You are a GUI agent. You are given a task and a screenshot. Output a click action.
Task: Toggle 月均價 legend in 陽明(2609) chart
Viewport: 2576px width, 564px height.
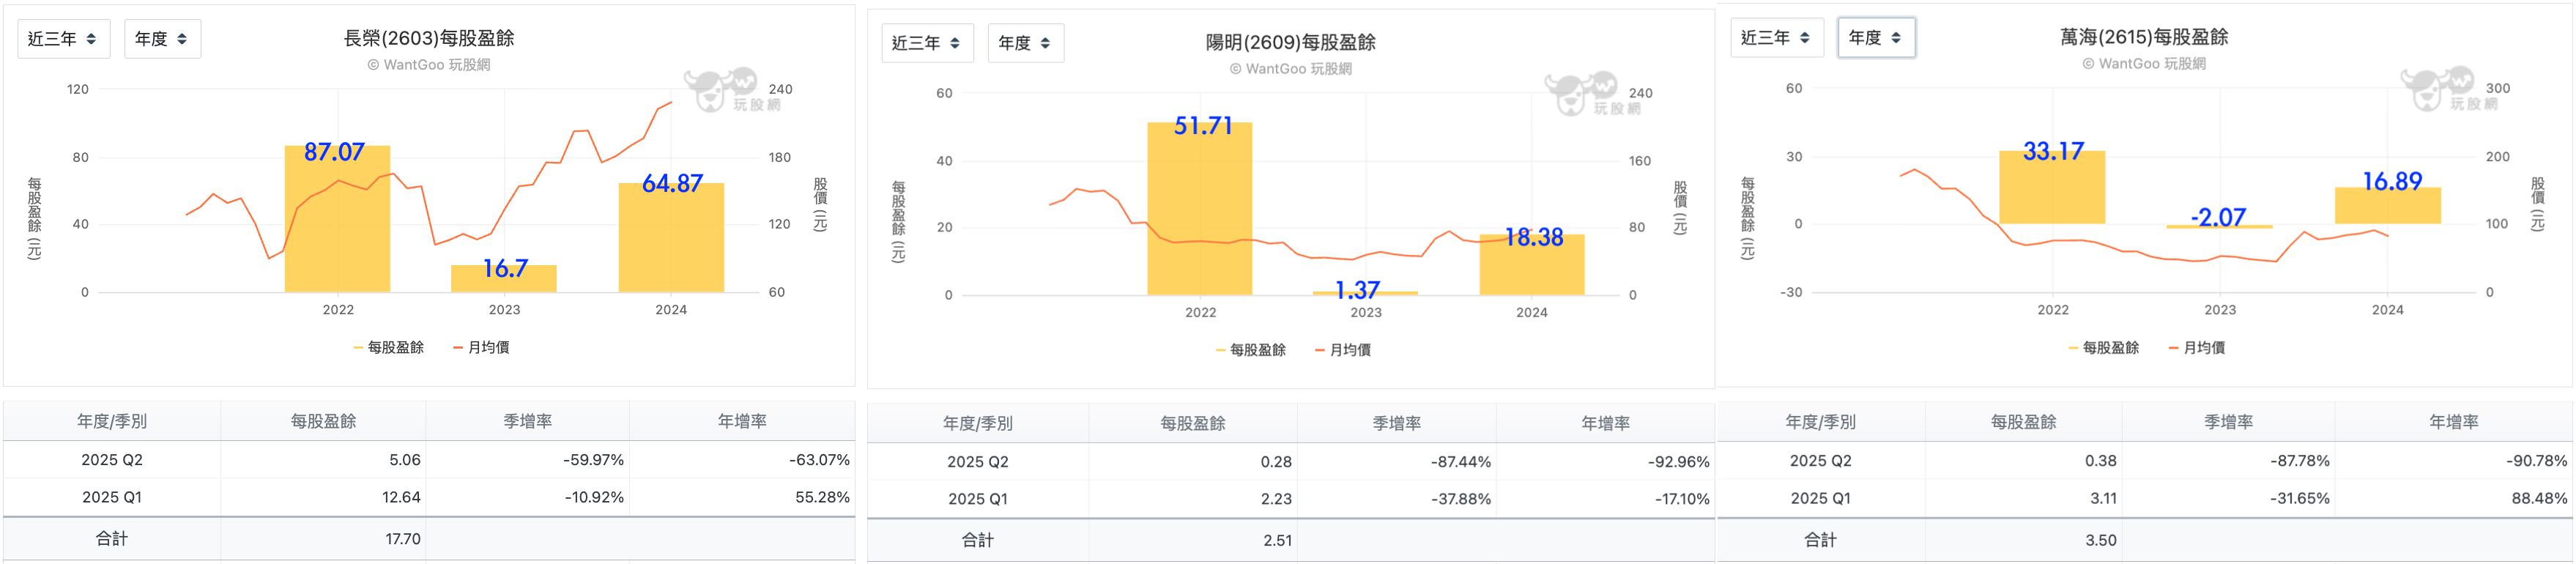[x=1344, y=350]
